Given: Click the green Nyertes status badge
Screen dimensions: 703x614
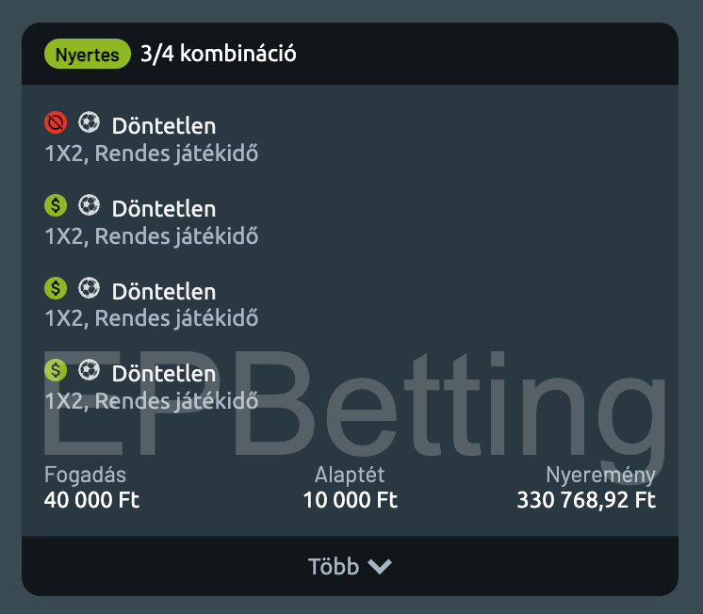Looking at the screenshot, I should [88, 54].
